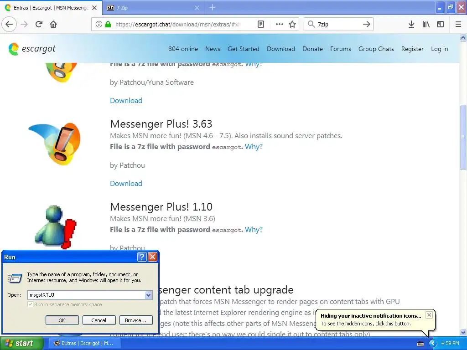The height and width of the screenshot is (350, 467).
Task: Open Why? link under Messenger Plus! 3.63
Action: [x=254, y=146]
